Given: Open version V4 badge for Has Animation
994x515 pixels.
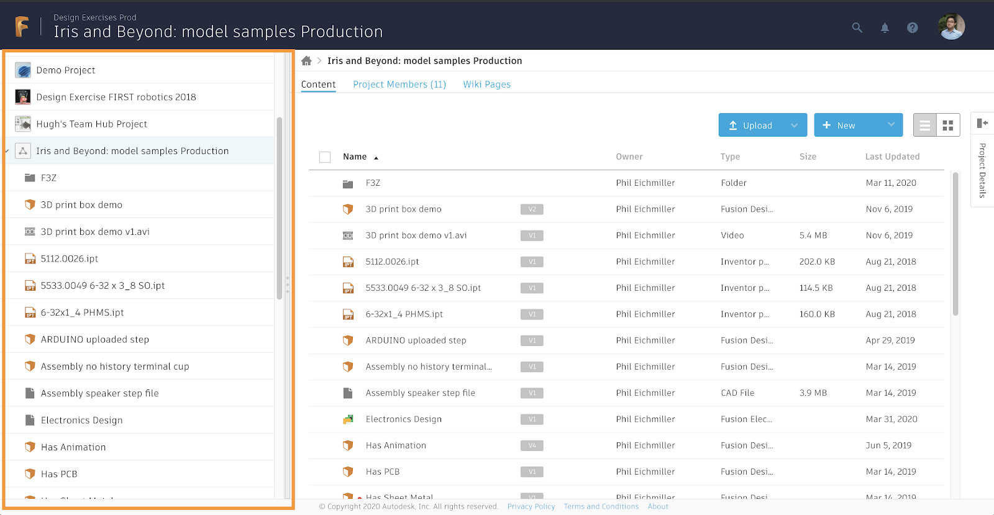Looking at the screenshot, I should (x=532, y=445).
